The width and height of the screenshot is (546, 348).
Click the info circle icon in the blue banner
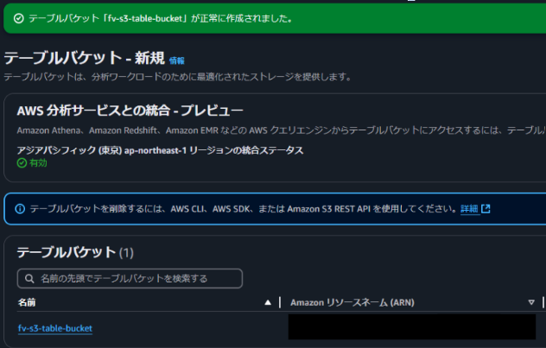(20, 209)
